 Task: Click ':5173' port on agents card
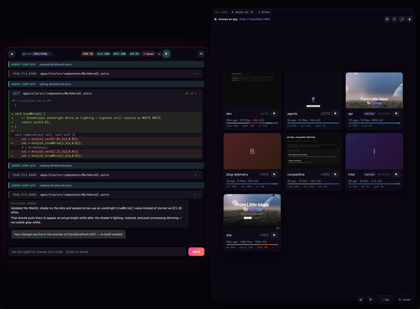pyautogui.click(x=325, y=114)
